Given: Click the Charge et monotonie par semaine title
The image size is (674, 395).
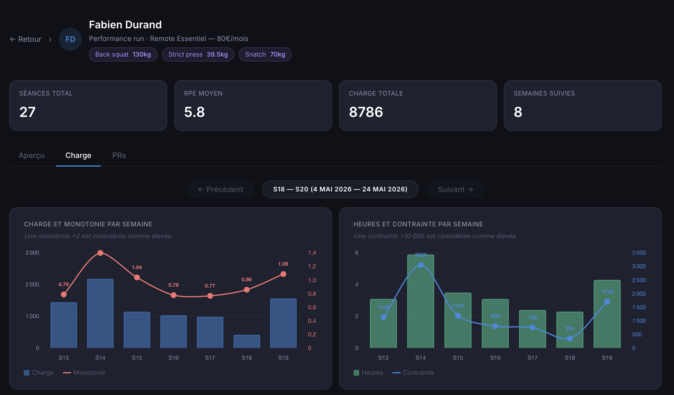Looking at the screenshot, I should [88, 224].
